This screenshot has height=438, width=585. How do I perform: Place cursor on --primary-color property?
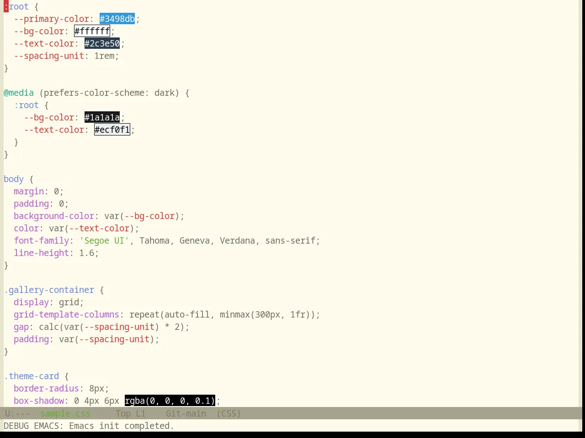(51, 19)
